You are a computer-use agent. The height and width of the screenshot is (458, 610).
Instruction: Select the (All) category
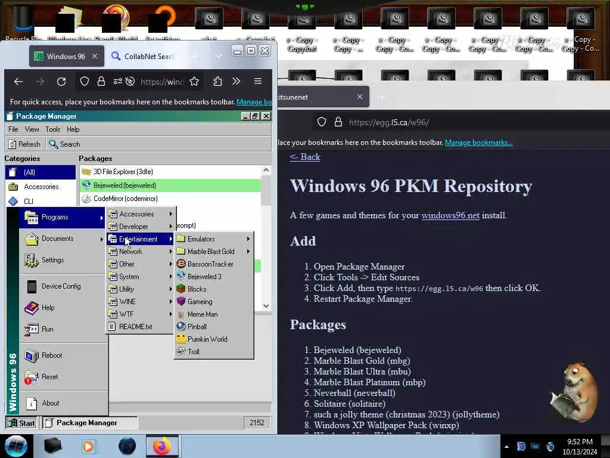point(41,172)
